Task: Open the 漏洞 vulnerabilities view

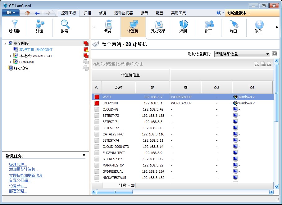Action: click(x=183, y=27)
